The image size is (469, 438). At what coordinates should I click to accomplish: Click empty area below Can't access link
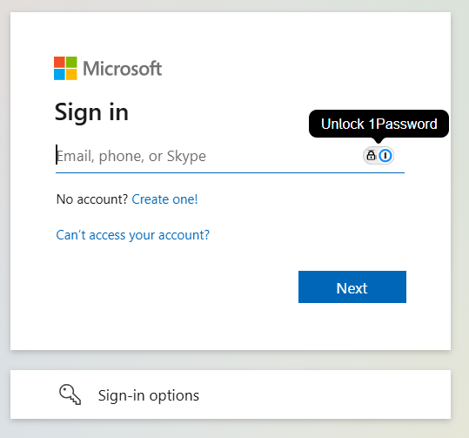coord(150,285)
